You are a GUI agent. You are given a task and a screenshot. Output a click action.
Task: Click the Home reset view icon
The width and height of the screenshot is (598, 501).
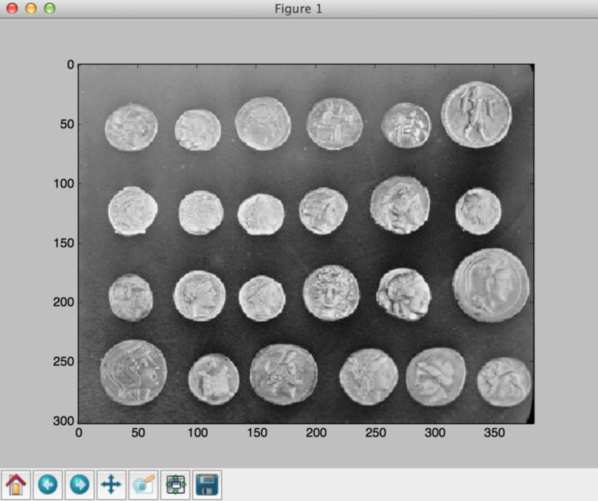[x=16, y=484]
